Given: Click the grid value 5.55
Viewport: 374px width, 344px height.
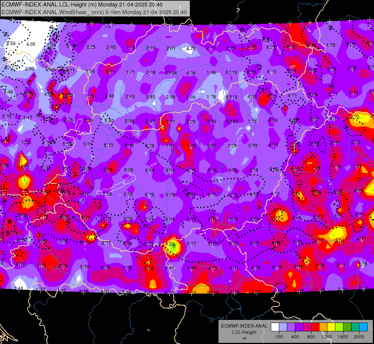Looking at the screenshot, I should (x=128, y=195).
